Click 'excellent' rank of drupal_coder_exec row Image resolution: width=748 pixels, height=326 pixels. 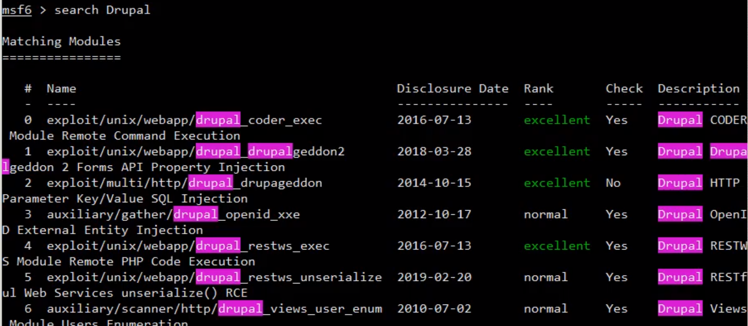(557, 120)
